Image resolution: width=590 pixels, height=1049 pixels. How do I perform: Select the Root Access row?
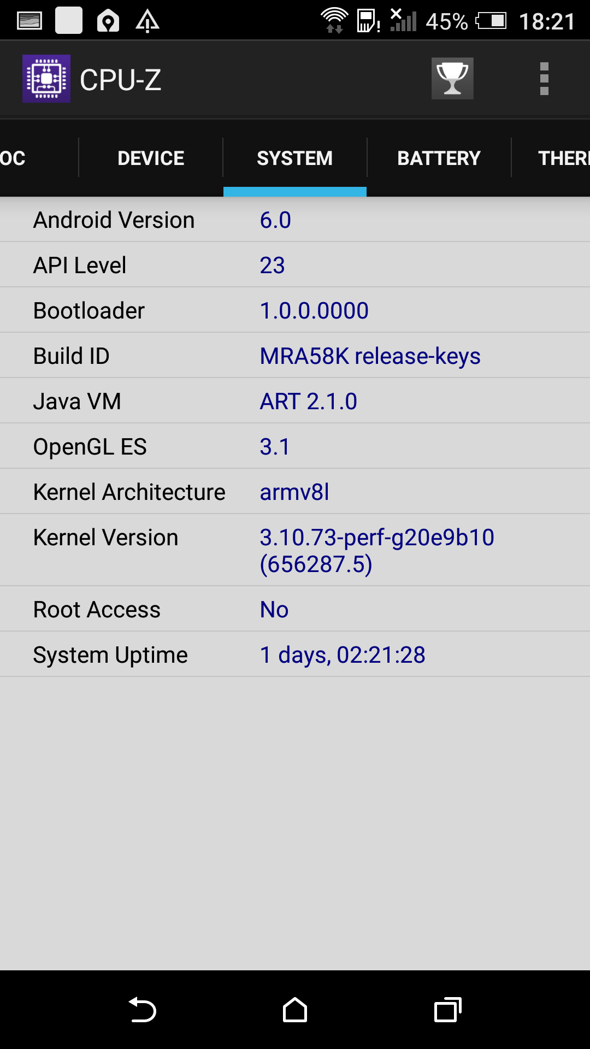click(x=295, y=609)
